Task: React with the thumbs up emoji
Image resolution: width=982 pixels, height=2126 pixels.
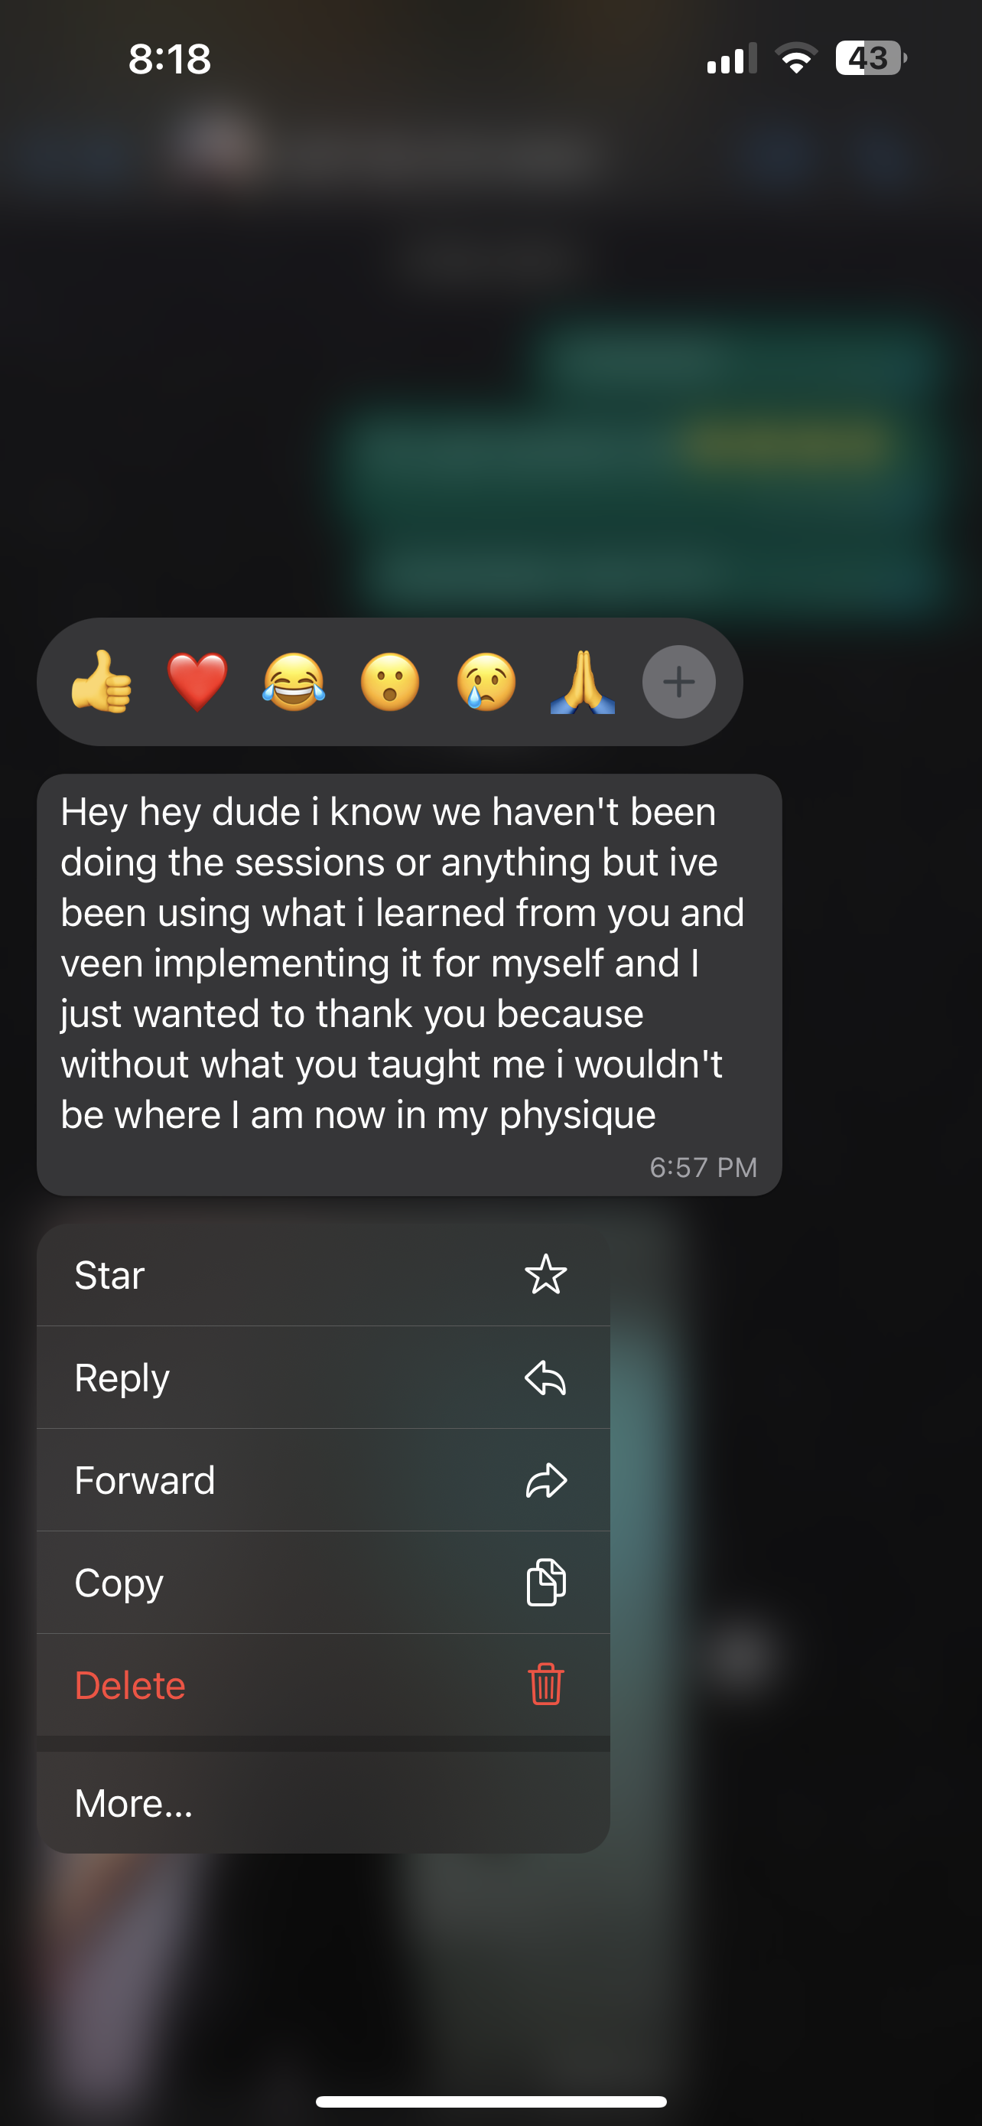Action: click(102, 682)
